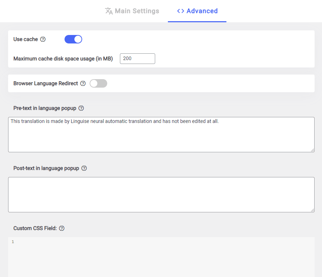Click inside the empty Post-text textarea
Viewport: 322px width, 277px height.
pyautogui.click(x=161, y=195)
